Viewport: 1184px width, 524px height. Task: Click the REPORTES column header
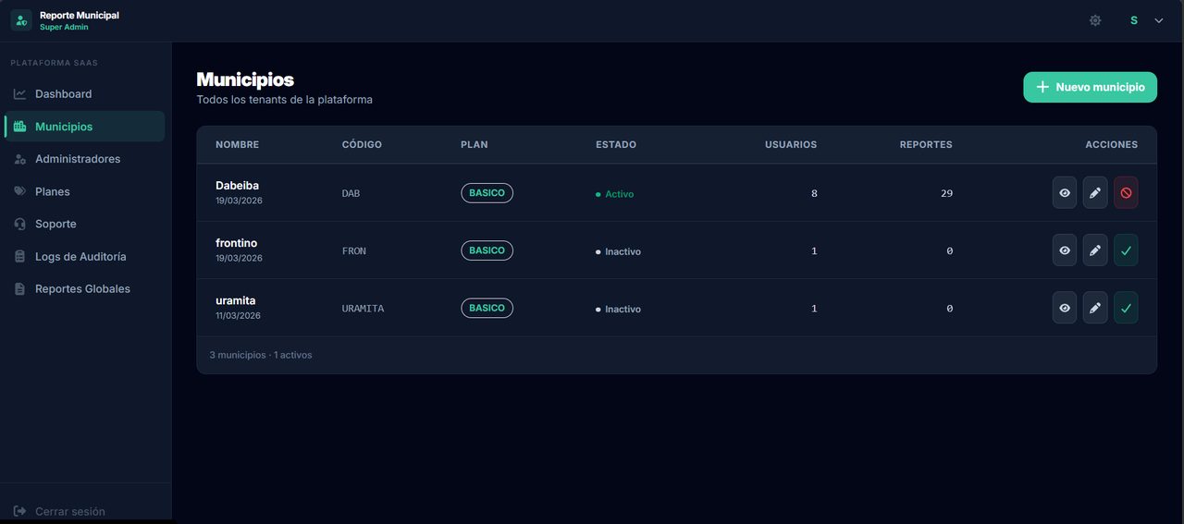tap(926, 145)
